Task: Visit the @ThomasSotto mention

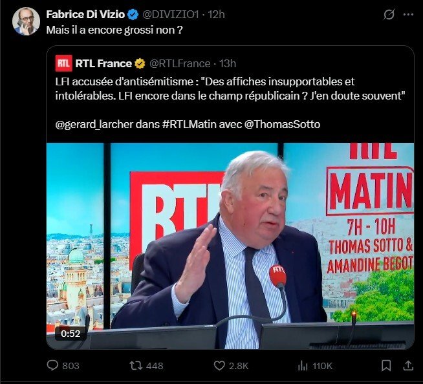Action: click(x=282, y=124)
